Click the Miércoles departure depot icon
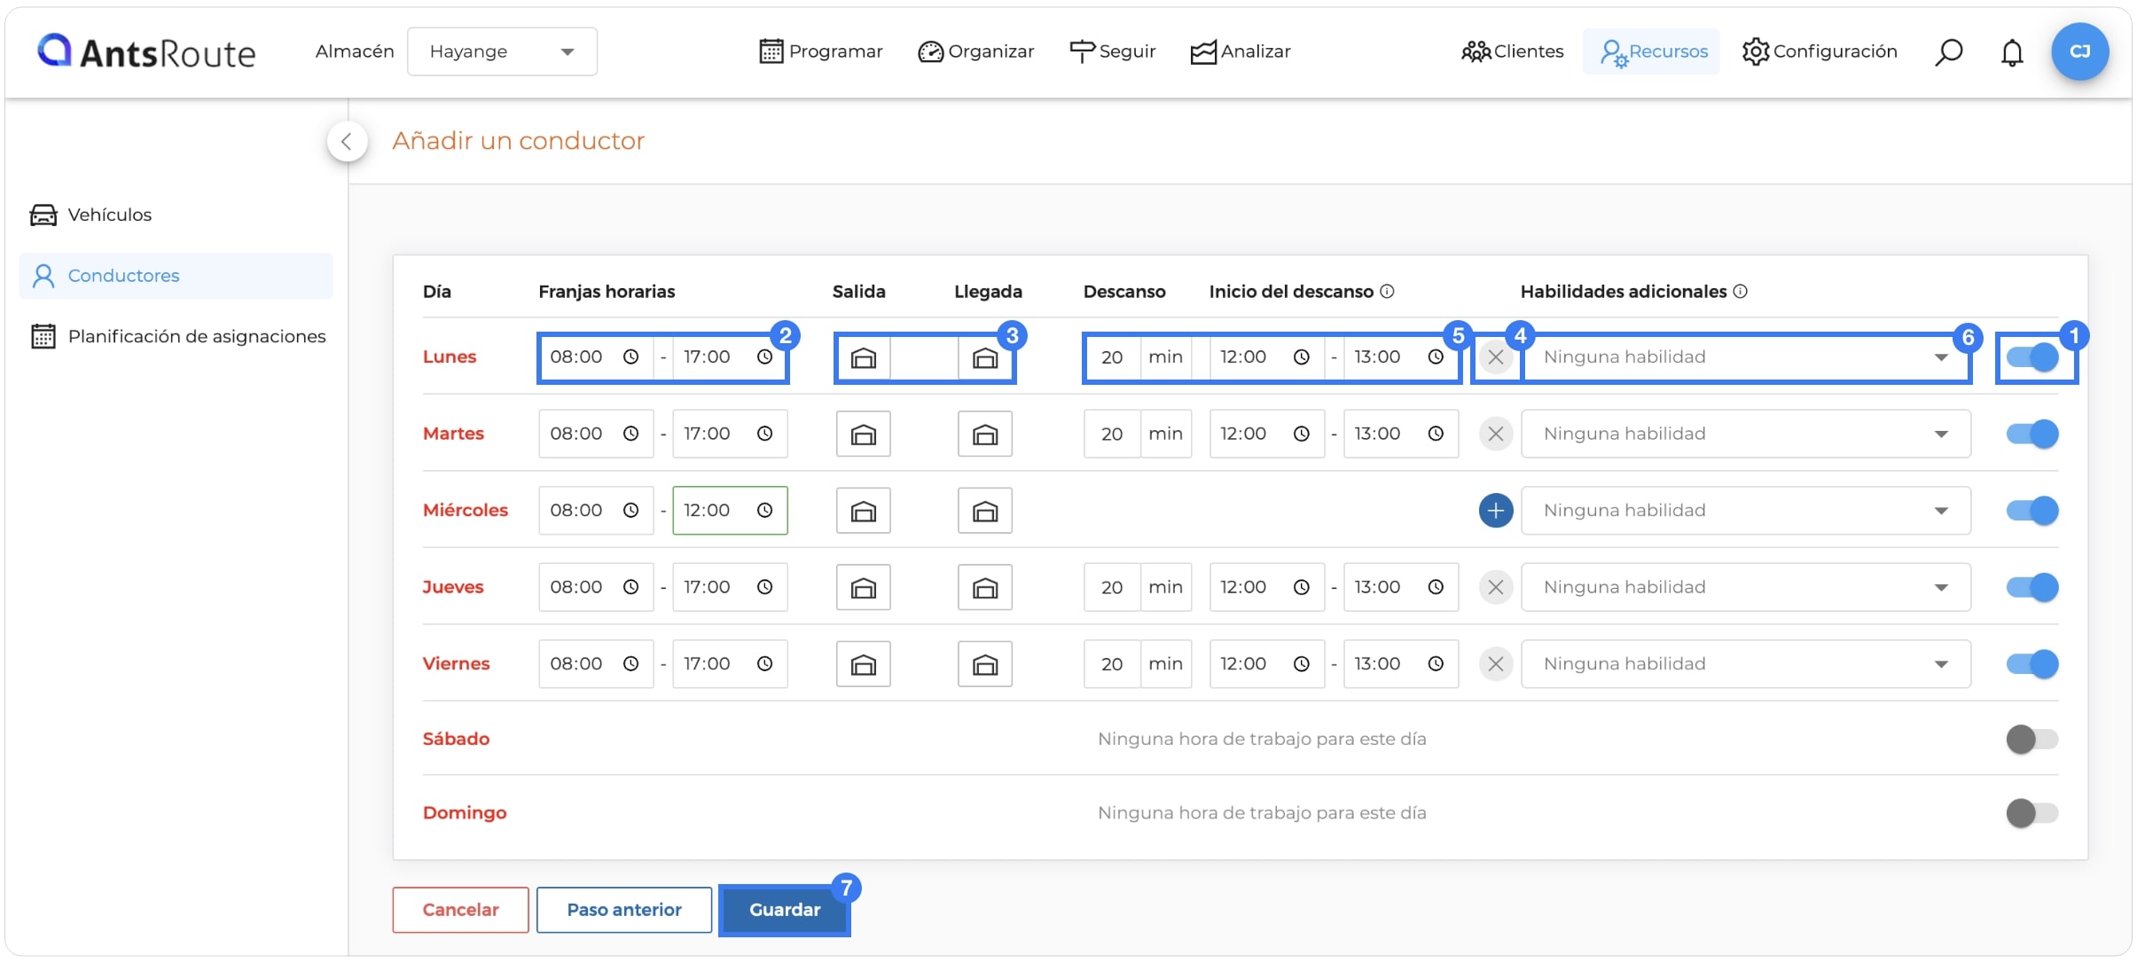This screenshot has height=963, width=2137. click(x=863, y=511)
